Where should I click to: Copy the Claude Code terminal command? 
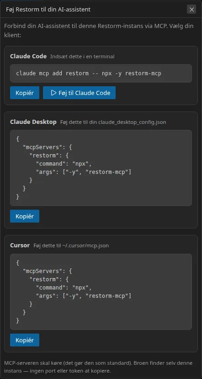(25, 93)
